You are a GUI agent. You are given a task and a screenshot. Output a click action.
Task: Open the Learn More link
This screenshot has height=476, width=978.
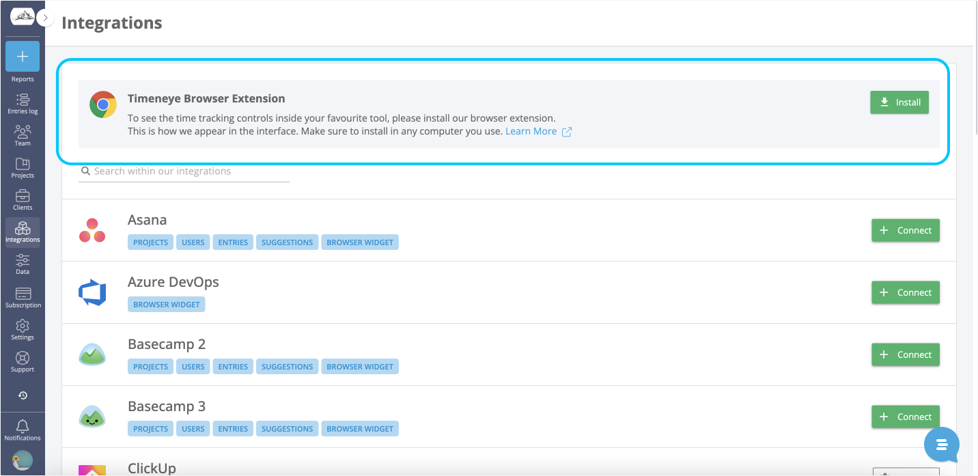[531, 131]
